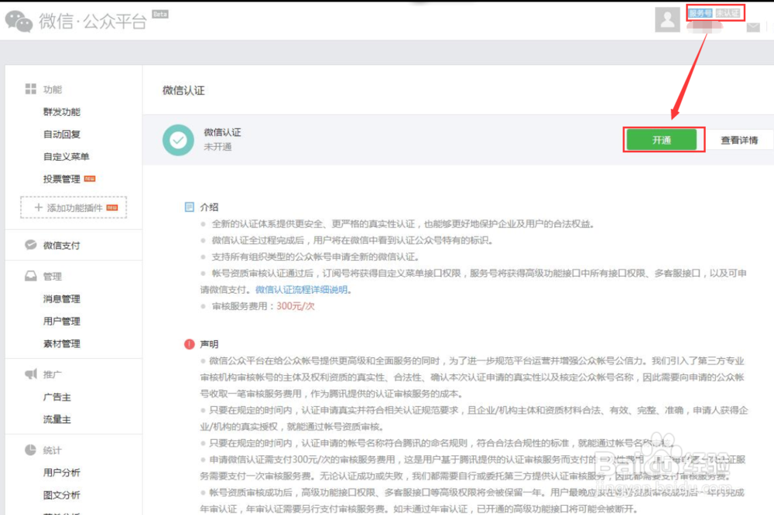Open the user avatar profile
Viewport: 774px width, 515px height.
pos(667,20)
